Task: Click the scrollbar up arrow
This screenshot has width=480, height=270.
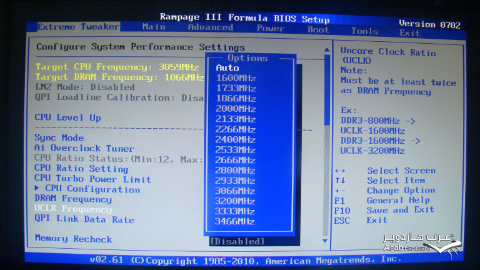Action: pyautogui.click(x=327, y=49)
